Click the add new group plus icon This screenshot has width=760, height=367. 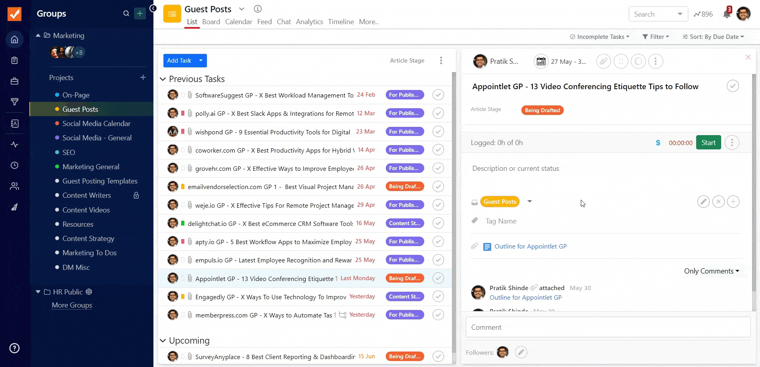point(140,13)
